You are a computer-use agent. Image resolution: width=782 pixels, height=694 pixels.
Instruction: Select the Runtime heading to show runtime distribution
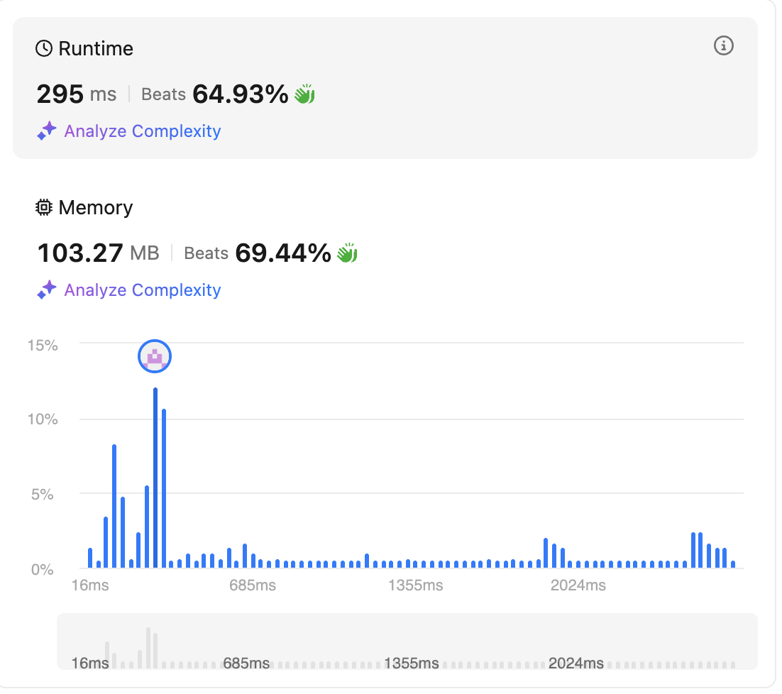click(x=95, y=48)
